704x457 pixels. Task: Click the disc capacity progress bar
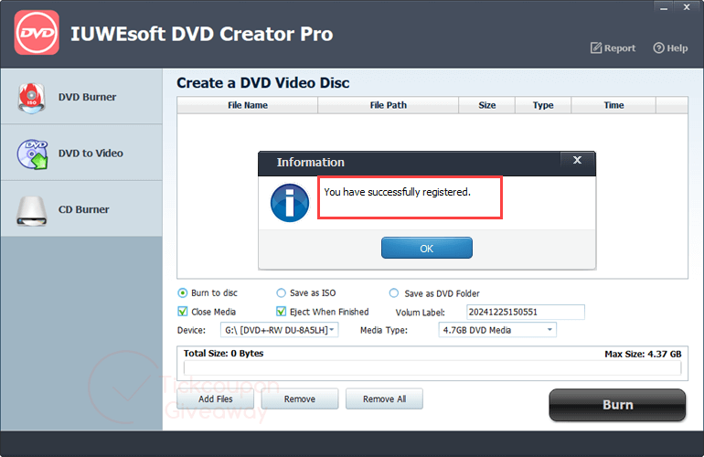(x=432, y=368)
